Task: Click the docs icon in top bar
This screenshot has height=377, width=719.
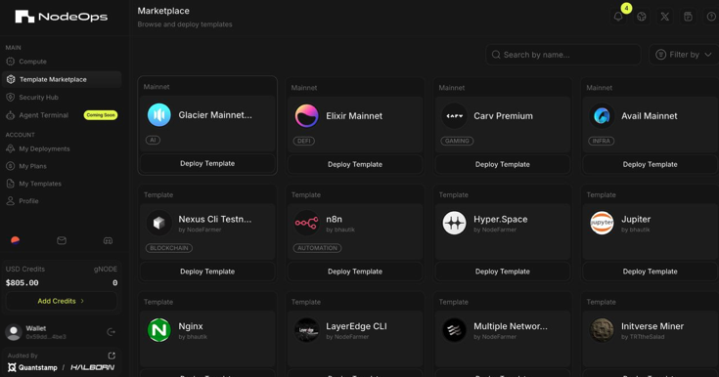Action: click(x=688, y=17)
